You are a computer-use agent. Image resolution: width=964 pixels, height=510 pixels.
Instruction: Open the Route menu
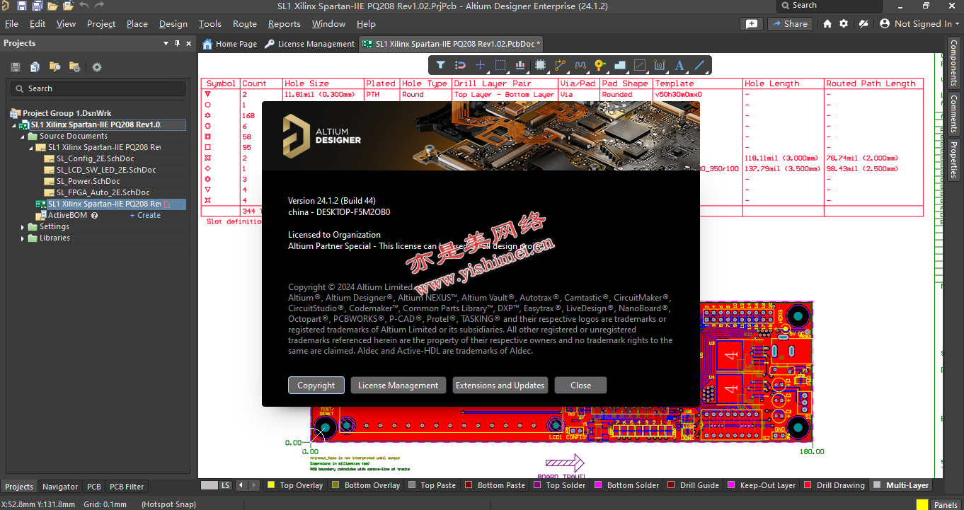coord(245,23)
